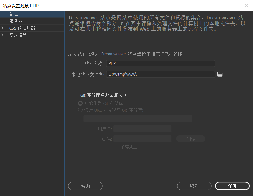Click the 密码 input field
The height and width of the screenshot is (196, 253).
[142, 139]
